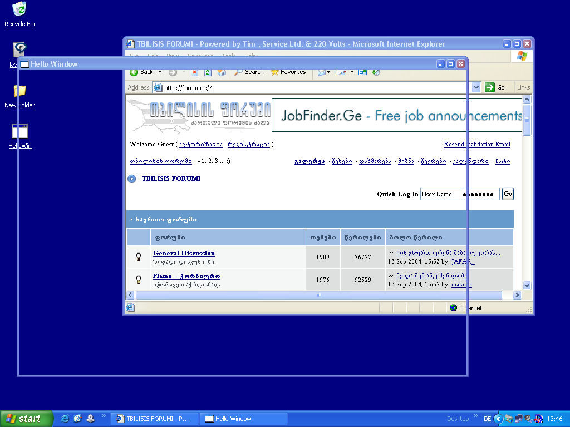Open Favorites pane with the star button
Screen dimensions: 570x427
point(288,72)
